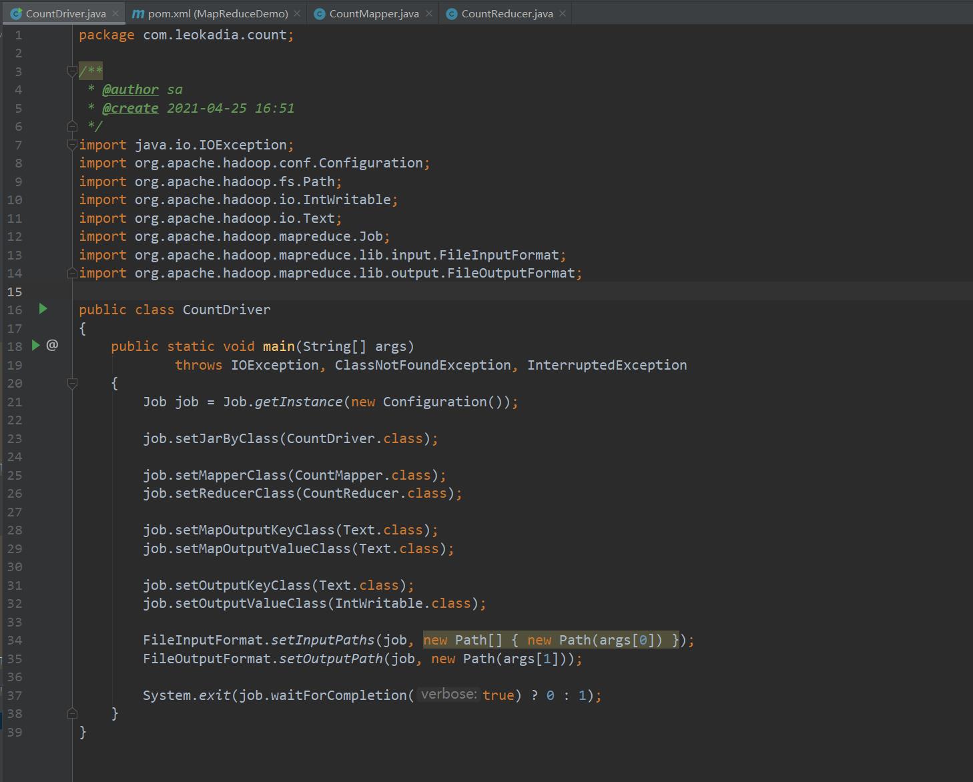This screenshot has height=782, width=973.
Task: Click the fold end marker on line 14
Action: pyautogui.click(x=72, y=272)
